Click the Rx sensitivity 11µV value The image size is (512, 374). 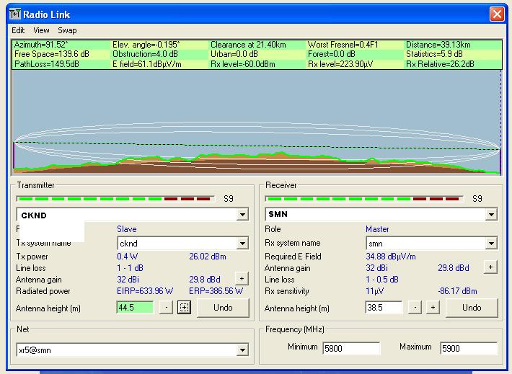click(x=374, y=291)
